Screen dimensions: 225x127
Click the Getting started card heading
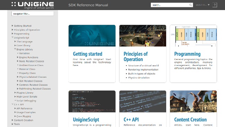pyautogui.click(x=88, y=54)
